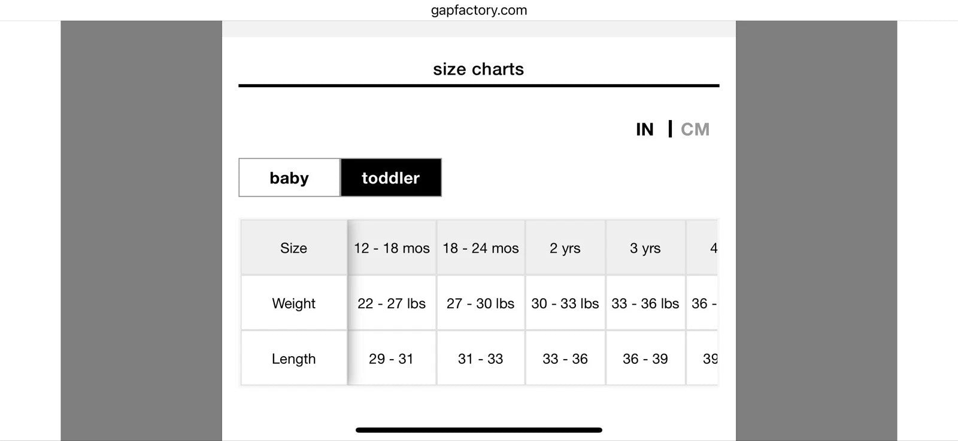Click the Length row header cell
Viewport: 958px width, 441px height.
[x=293, y=359]
